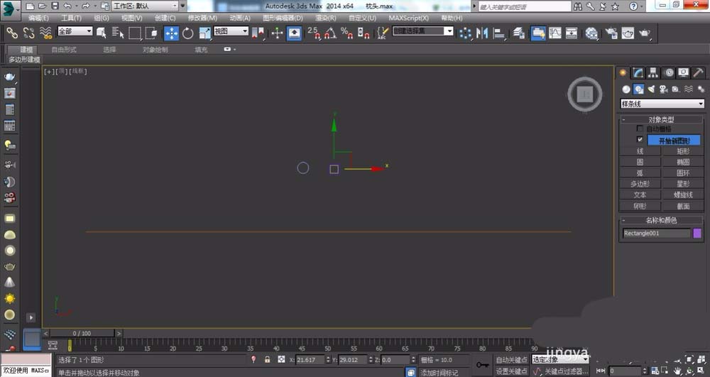This screenshot has height=377, width=710.
Task: Enable the 自动栅格 checkbox
Action: click(x=640, y=129)
